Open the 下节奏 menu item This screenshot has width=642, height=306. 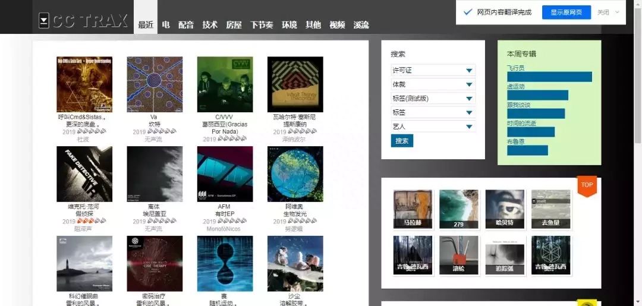[x=262, y=24]
